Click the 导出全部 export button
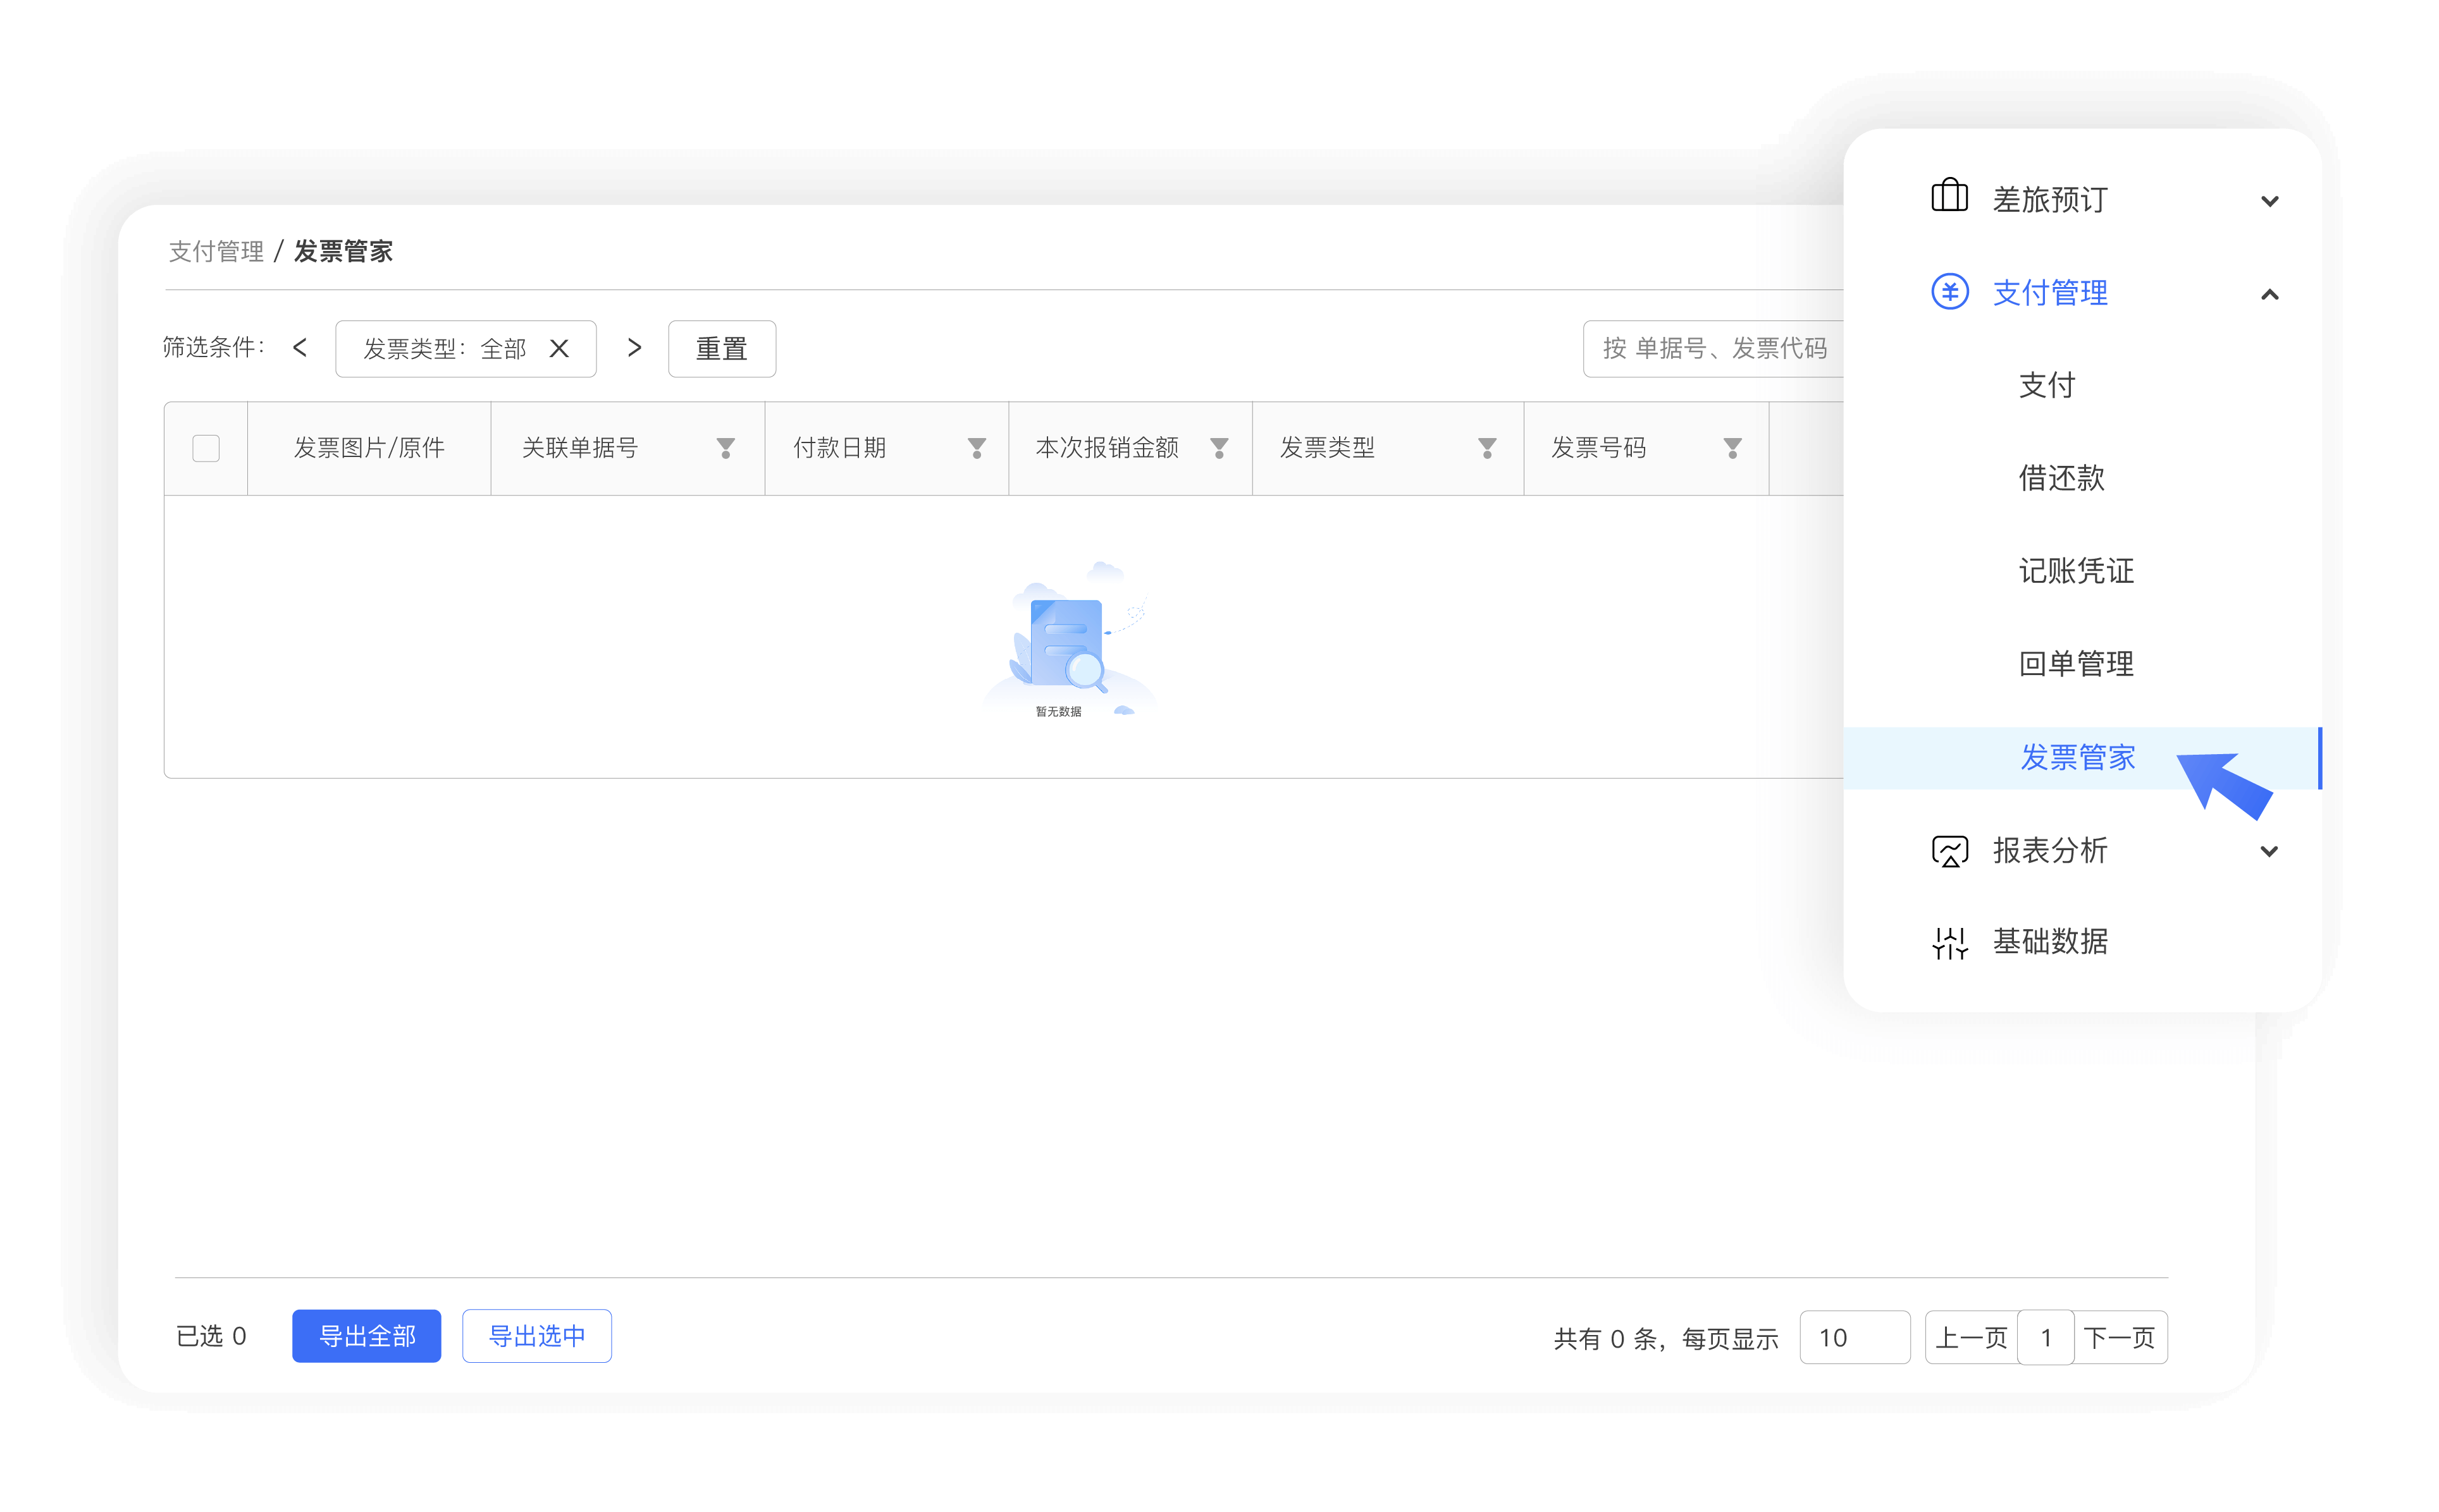 (x=366, y=1336)
